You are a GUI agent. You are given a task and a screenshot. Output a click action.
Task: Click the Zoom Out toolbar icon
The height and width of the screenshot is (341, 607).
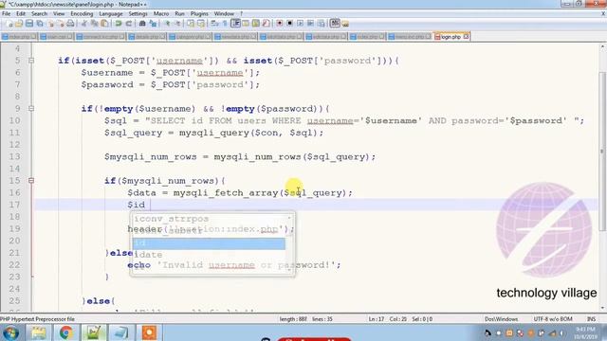tap(177, 24)
